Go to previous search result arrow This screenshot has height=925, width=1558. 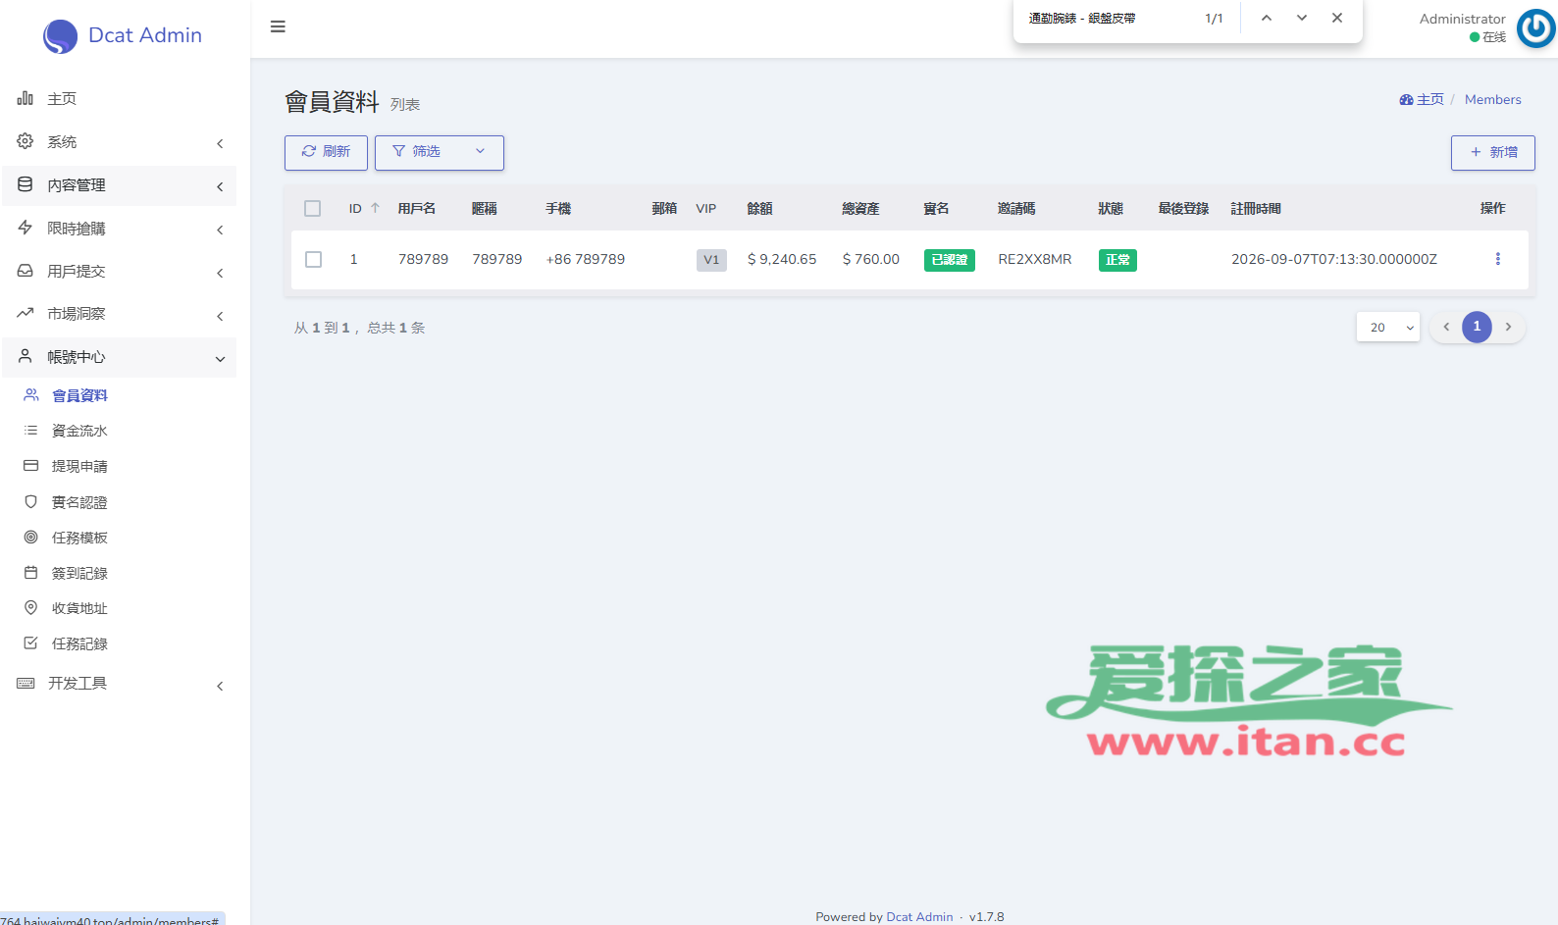(x=1267, y=18)
